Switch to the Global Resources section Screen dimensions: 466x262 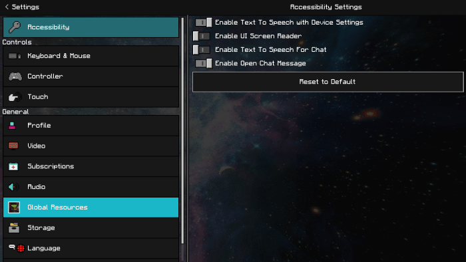[91, 207]
